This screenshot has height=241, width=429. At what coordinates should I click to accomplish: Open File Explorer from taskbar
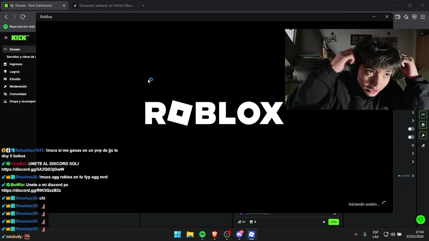(x=190, y=234)
